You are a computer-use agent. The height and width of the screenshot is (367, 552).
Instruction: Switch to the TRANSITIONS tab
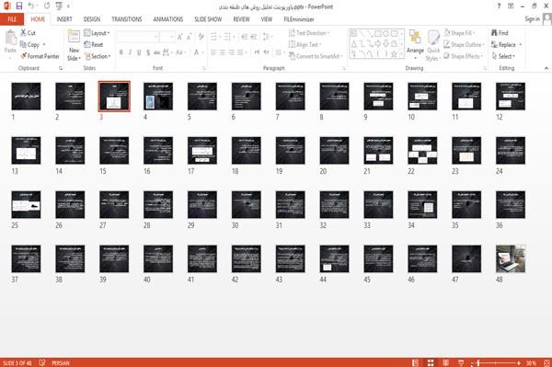pos(127,19)
